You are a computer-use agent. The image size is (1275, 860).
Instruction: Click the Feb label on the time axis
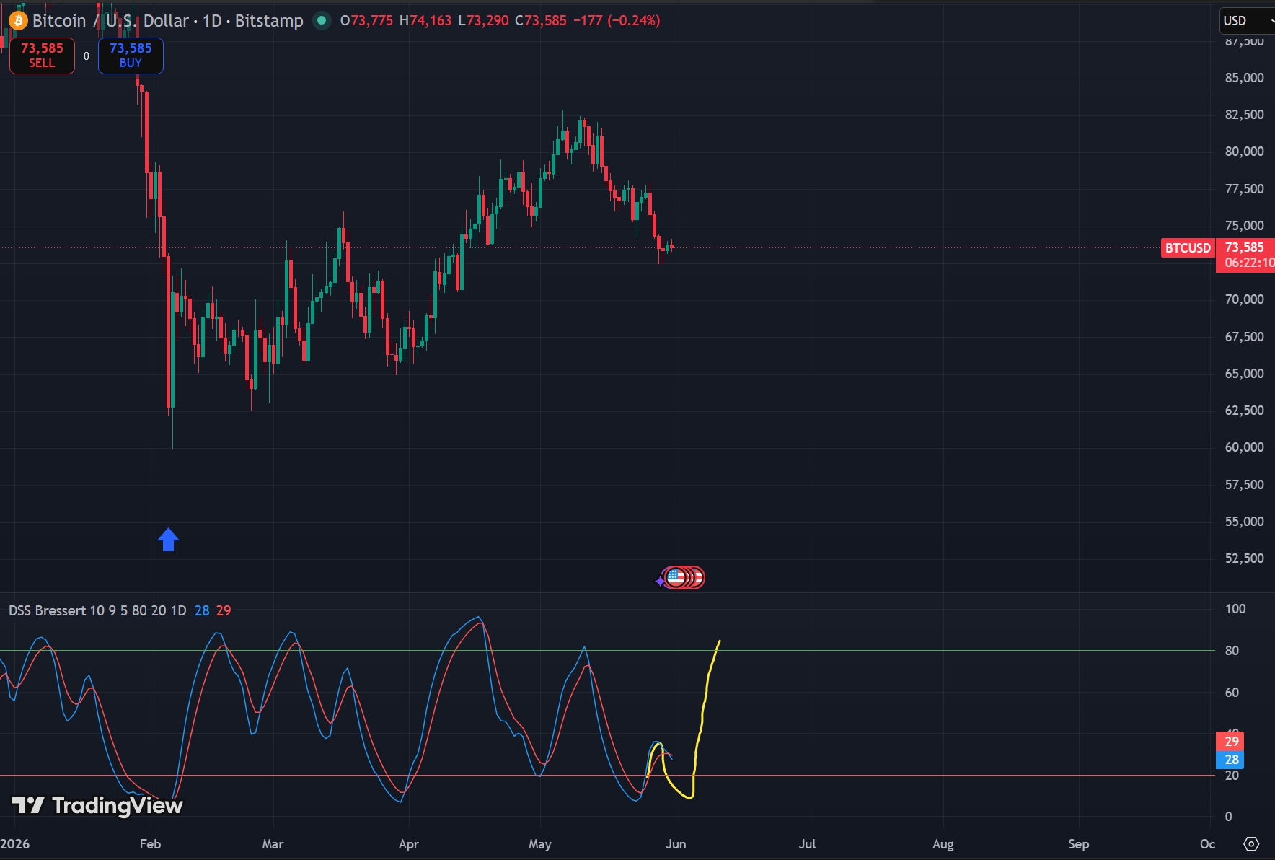150,844
